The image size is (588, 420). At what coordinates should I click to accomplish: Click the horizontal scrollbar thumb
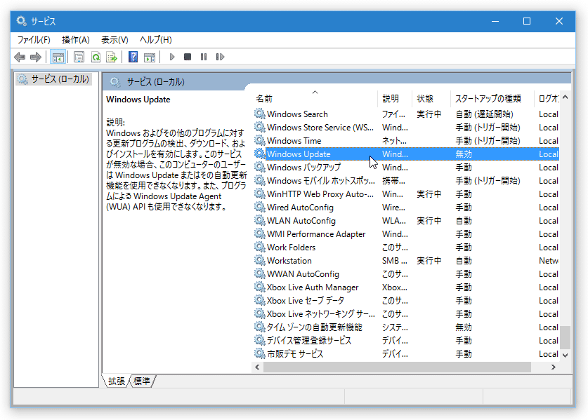tap(397, 367)
